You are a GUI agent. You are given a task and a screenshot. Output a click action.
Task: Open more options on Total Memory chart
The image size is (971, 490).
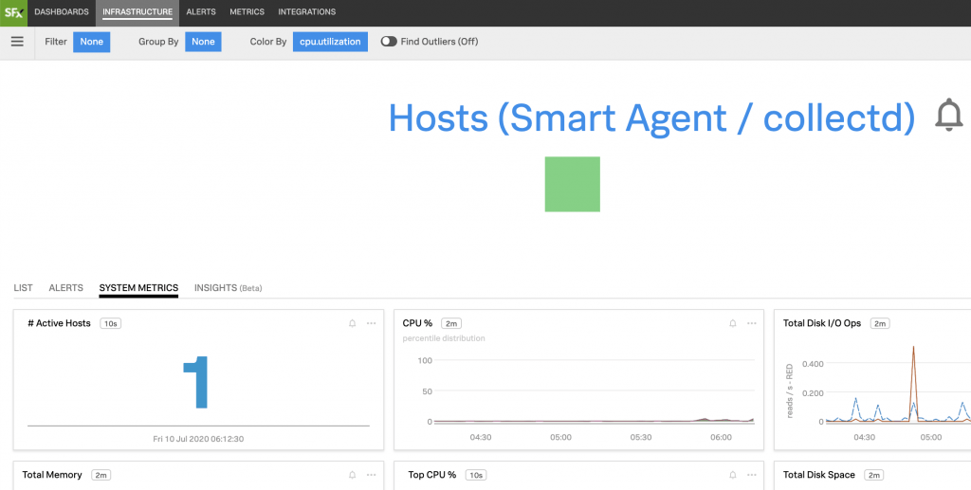pyautogui.click(x=371, y=475)
